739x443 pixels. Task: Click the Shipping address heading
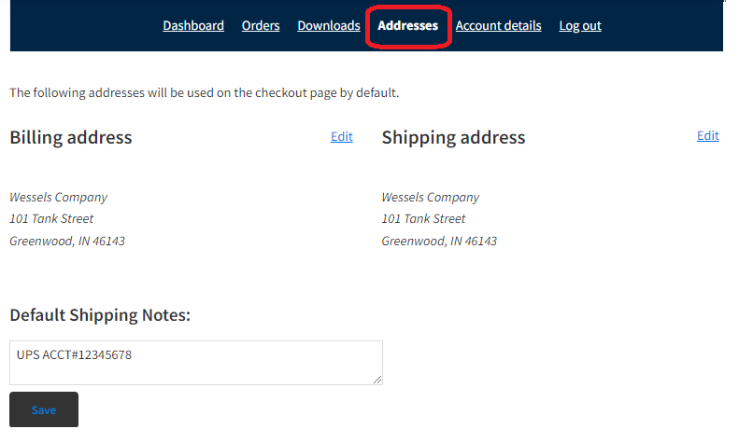pos(453,137)
